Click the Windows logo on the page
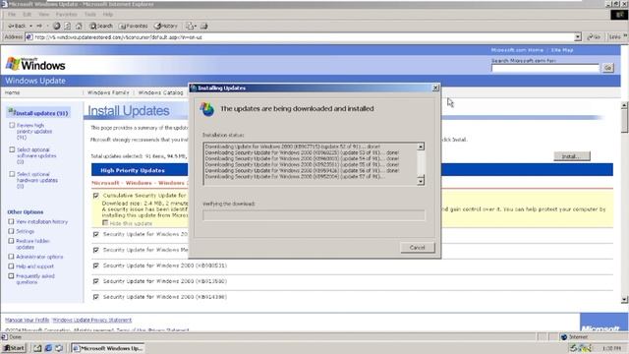Image resolution: width=629 pixels, height=354 pixels. click(35, 64)
